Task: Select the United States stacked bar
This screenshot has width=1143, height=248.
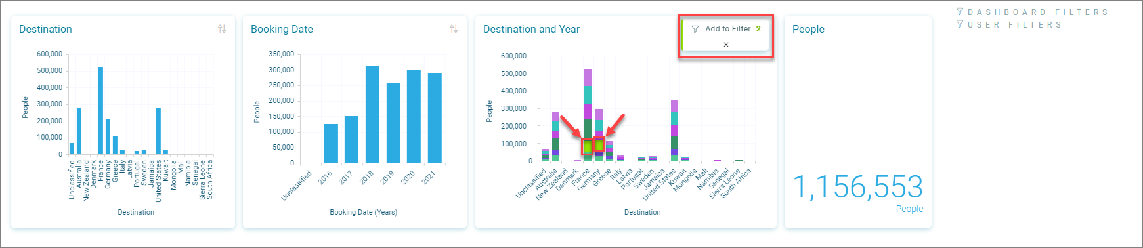Action: pyautogui.click(x=674, y=130)
